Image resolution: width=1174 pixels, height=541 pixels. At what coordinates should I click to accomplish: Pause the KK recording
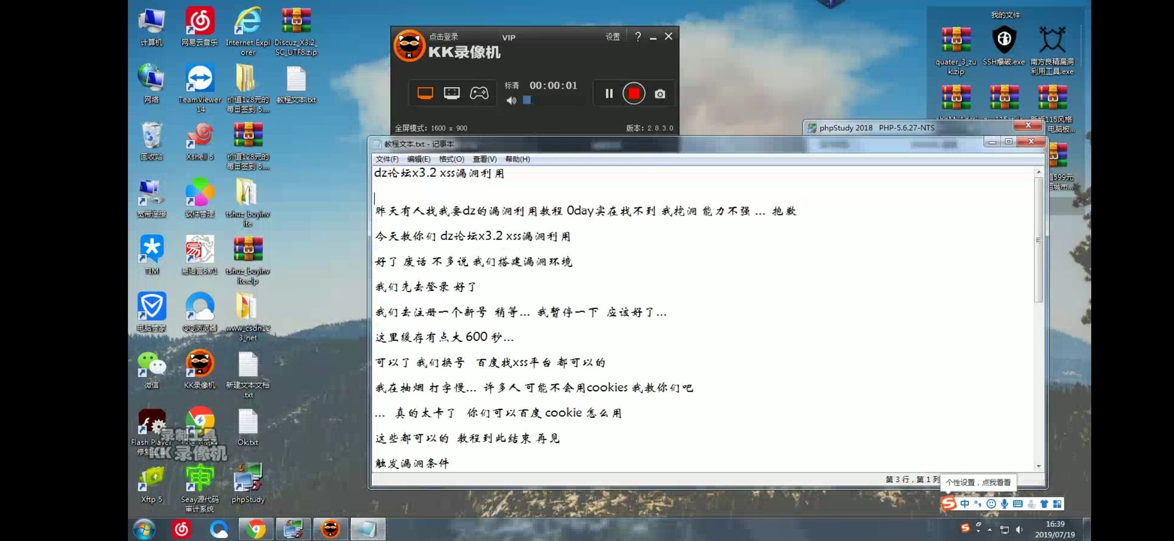pyautogui.click(x=609, y=94)
